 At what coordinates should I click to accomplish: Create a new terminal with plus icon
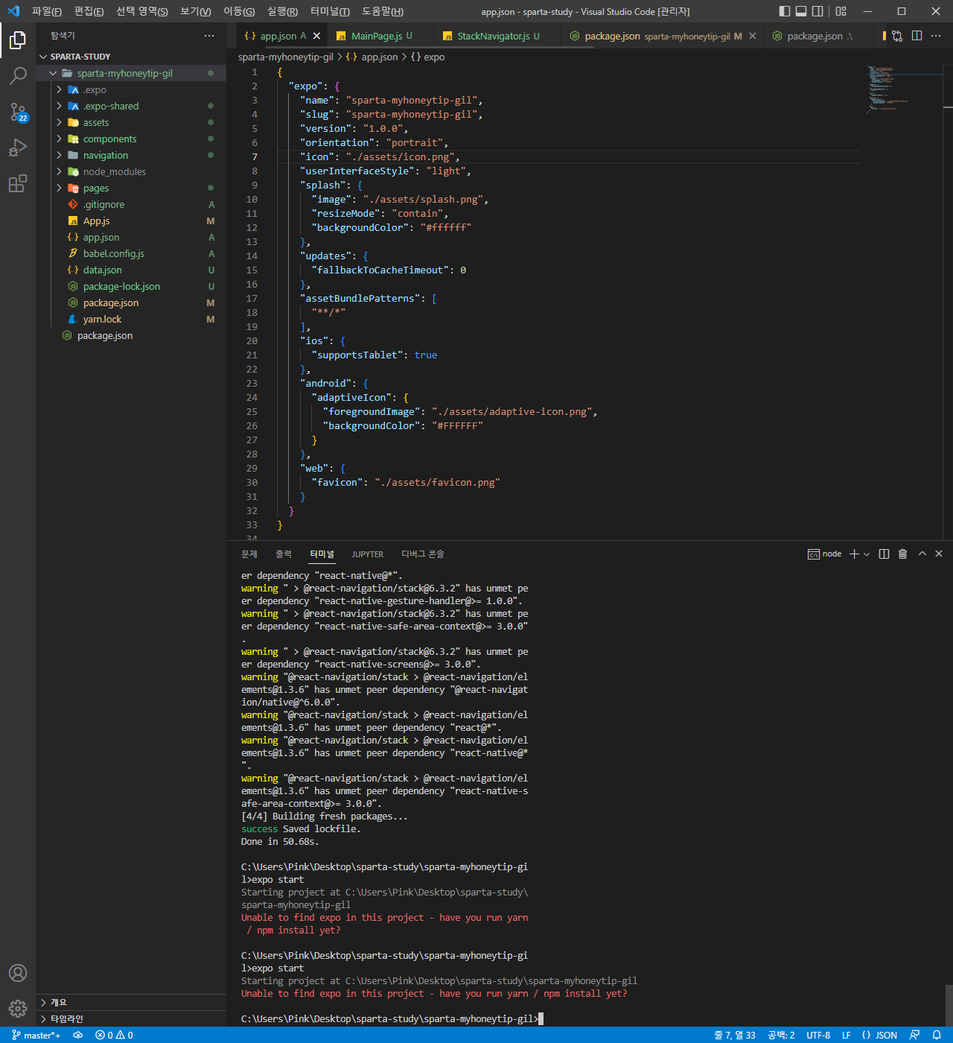coord(854,554)
